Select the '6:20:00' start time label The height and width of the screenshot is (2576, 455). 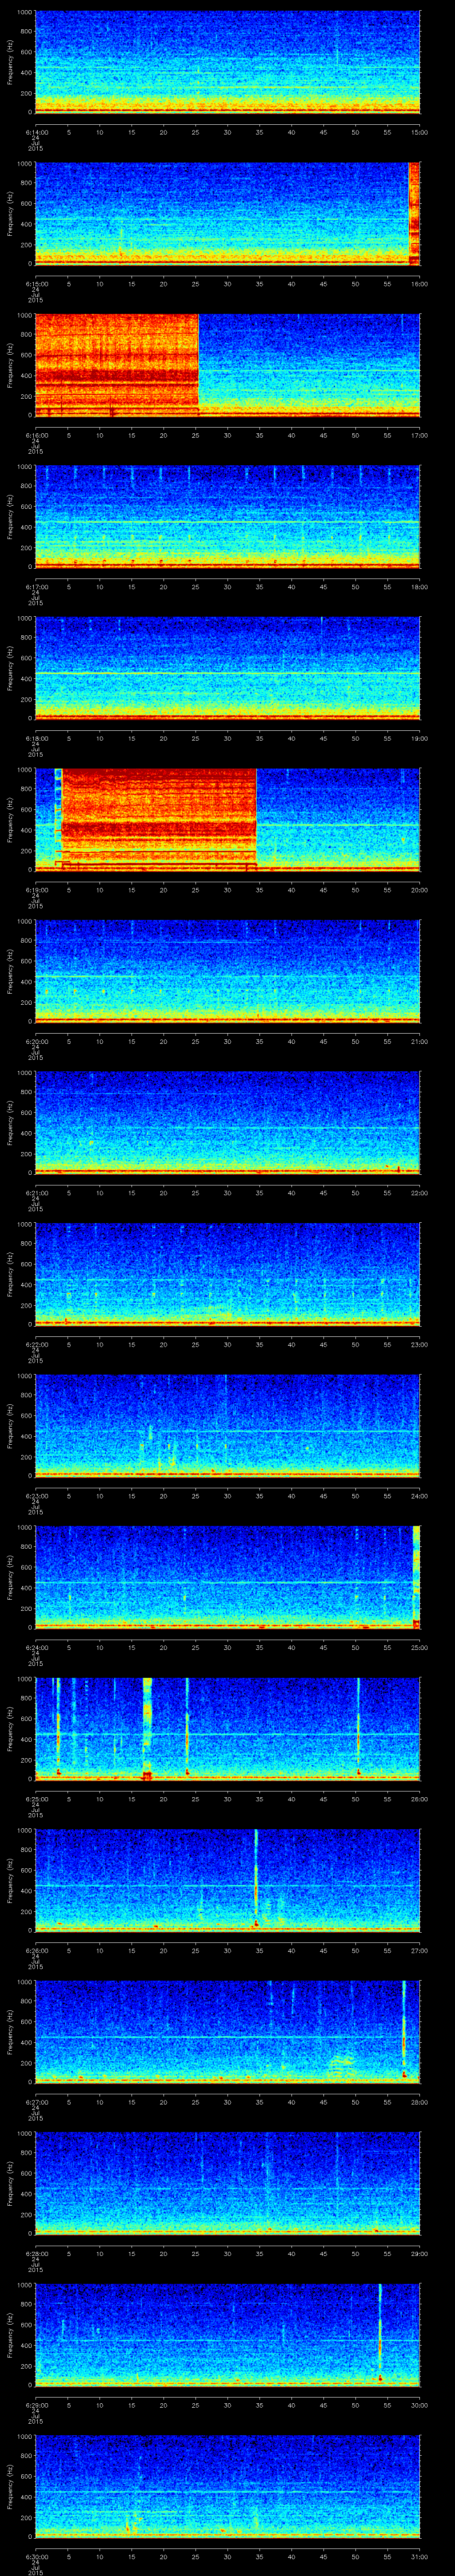(36, 1041)
